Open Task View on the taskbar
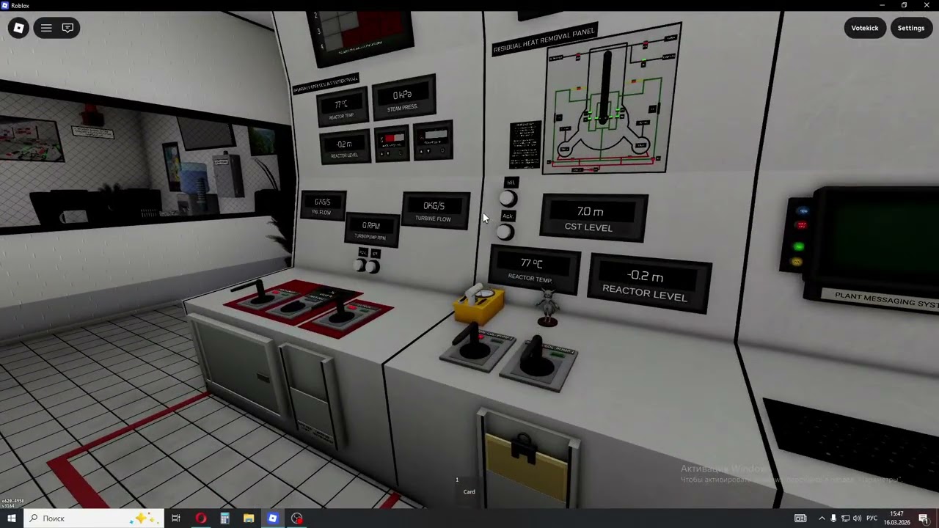 [x=176, y=518]
